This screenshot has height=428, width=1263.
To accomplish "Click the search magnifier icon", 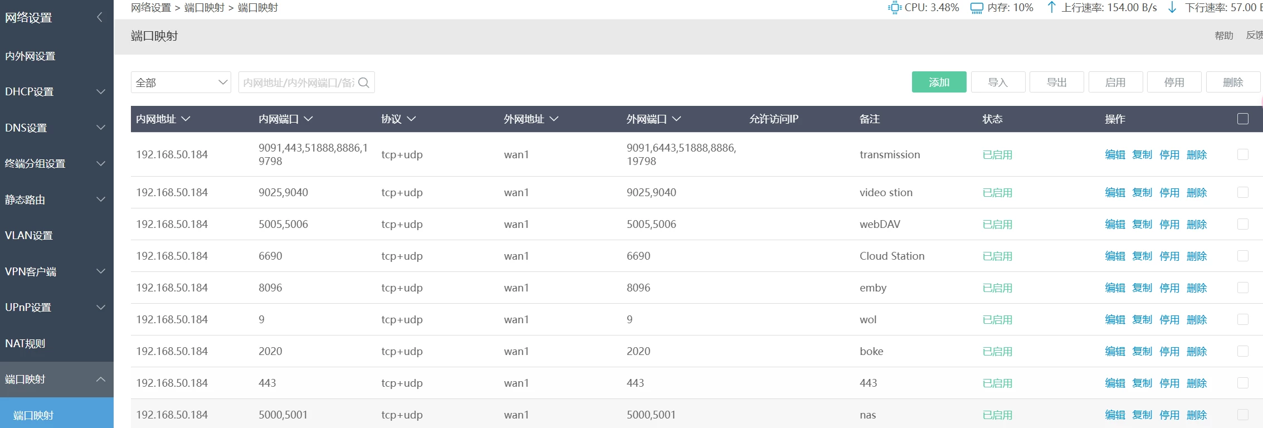I will (x=364, y=82).
